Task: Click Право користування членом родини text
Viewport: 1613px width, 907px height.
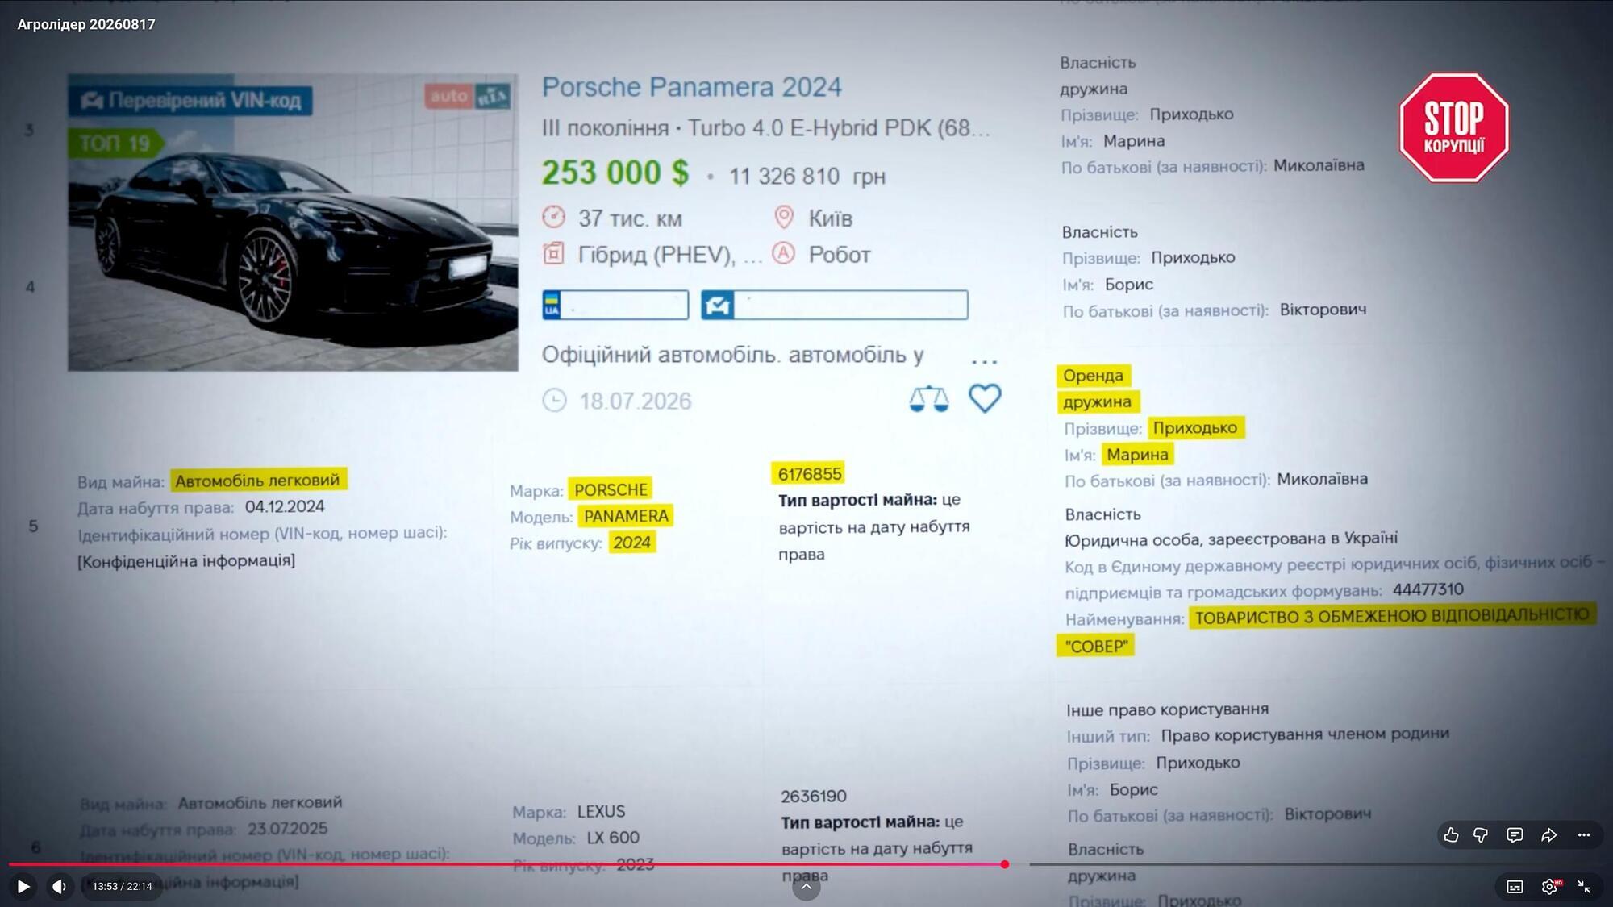Action: tap(1305, 734)
